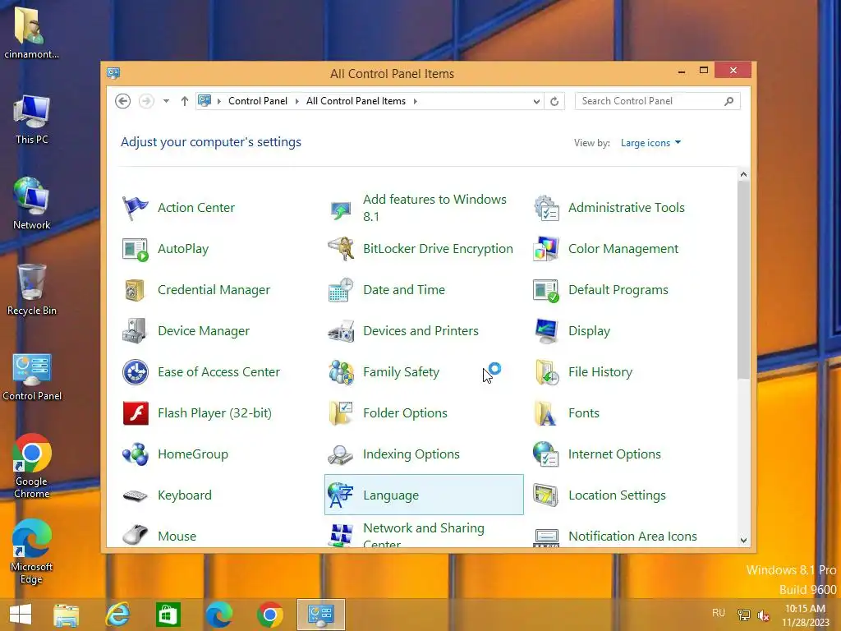Image resolution: width=841 pixels, height=631 pixels.
Task: Click the Keyboard icon
Action: (x=136, y=495)
